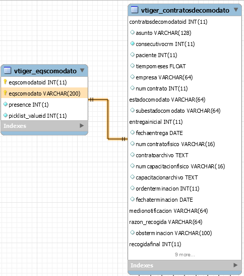
Task: Click the filled diamond icon beside consecutivocrm
Action: (132, 43)
